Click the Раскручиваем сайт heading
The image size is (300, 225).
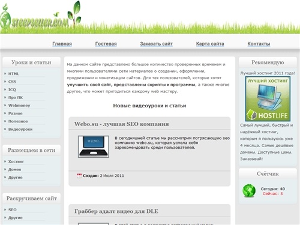coord(31,199)
